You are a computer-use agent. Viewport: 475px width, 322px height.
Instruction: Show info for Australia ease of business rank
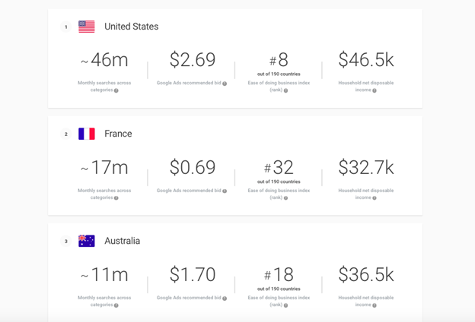285,305
